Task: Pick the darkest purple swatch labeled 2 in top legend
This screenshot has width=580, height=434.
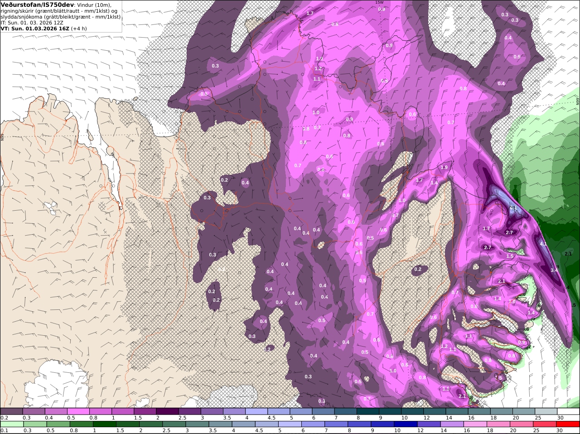Action: click(x=167, y=411)
